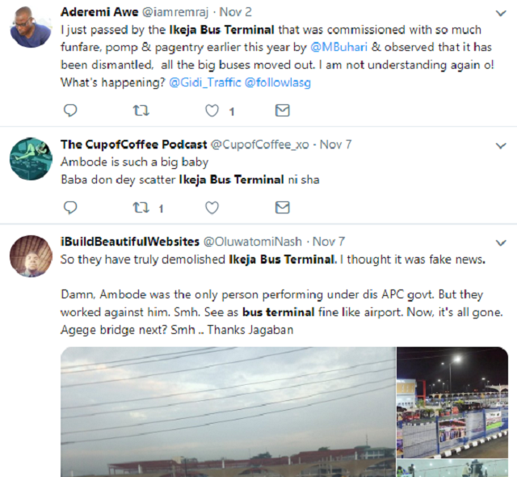View iBuildBeautifulWebsites profile picture

32,255
